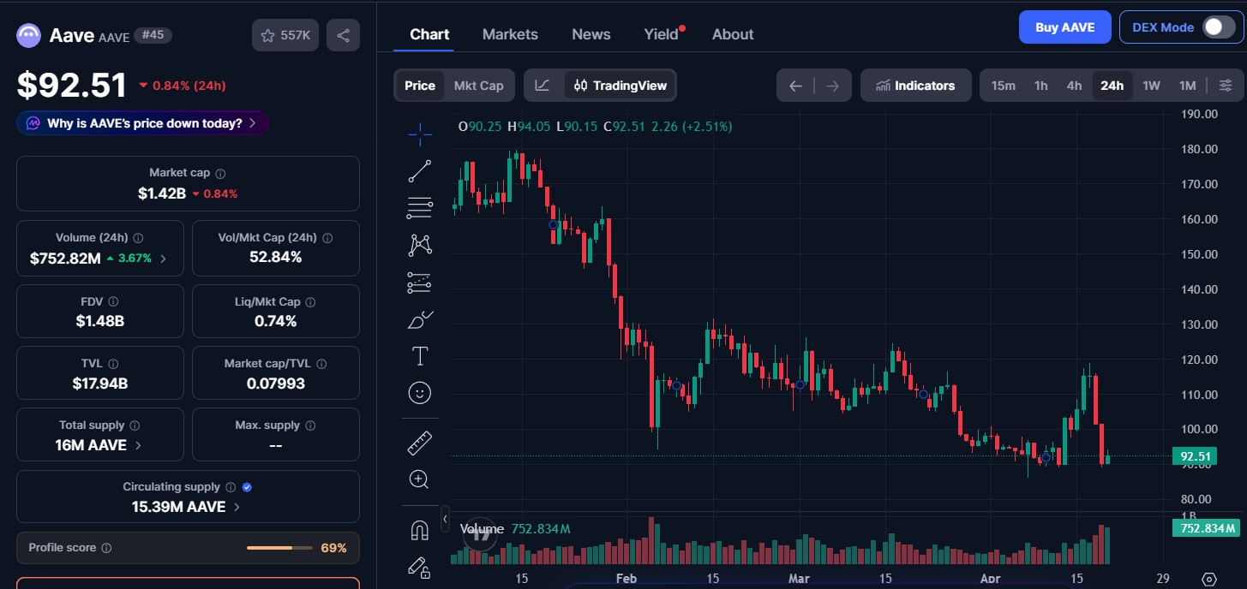The height and width of the screenshot is (589, 1247).
Task: Activate the zoom-in magnifier tool
Action: 420,479
